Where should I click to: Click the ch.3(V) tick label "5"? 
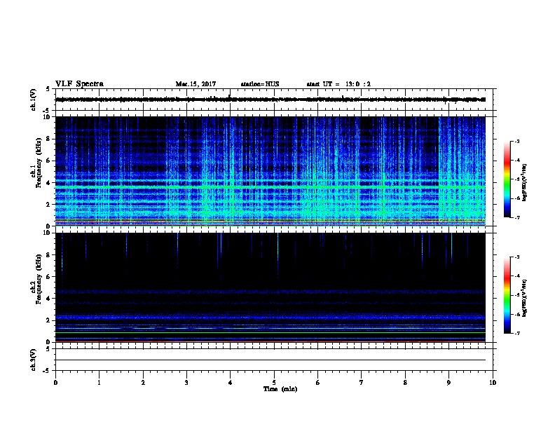click(48, 349)
